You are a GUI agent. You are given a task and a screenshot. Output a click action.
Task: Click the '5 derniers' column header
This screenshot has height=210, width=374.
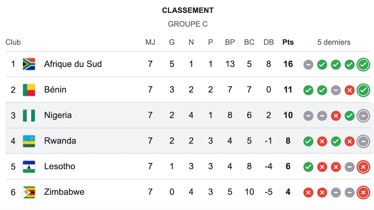pyautogui.click(x=334, y=42)
